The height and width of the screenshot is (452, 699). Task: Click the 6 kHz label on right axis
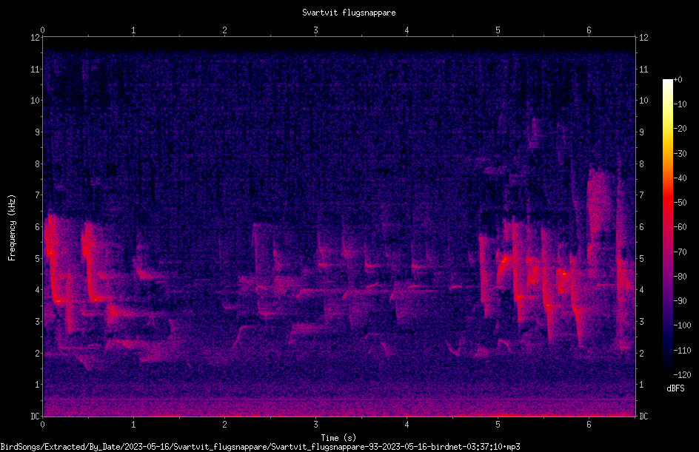(x=641, y=226)
